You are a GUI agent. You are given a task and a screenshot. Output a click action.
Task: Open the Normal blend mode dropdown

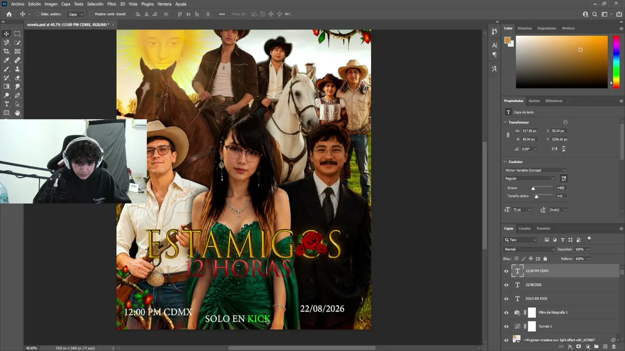pyautogui.click(x=529, y=249)
